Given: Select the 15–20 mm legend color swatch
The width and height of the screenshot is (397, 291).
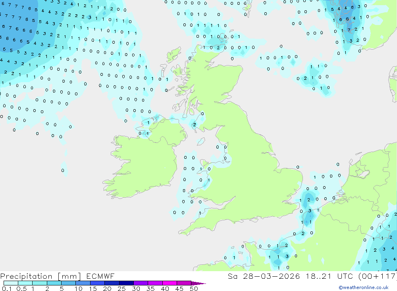Looking at the screenshot, I should point(98,283).
